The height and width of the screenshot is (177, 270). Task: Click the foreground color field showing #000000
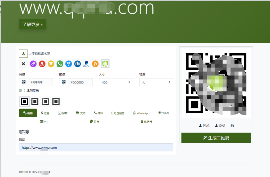[x=80, y=82]
